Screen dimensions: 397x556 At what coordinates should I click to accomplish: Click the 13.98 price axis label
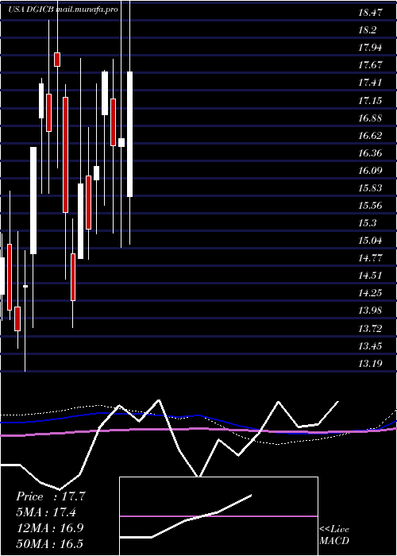[x=370, y=311]
